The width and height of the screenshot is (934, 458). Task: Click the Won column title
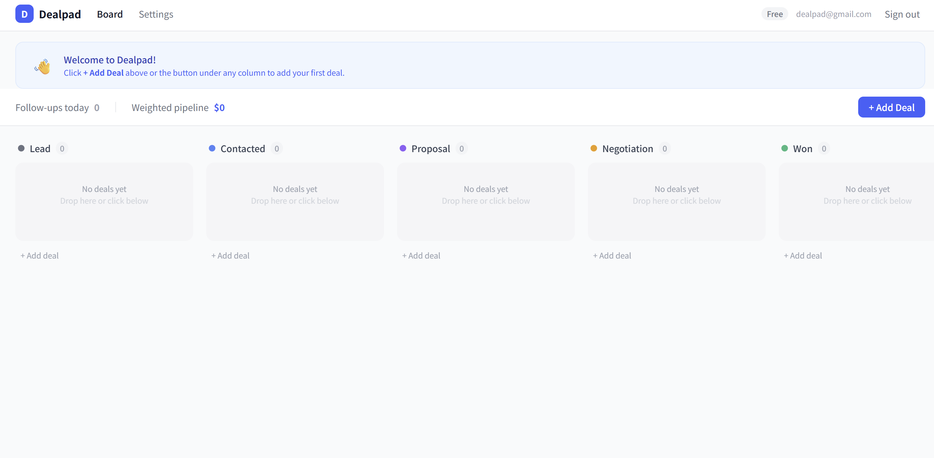(802, 149)
